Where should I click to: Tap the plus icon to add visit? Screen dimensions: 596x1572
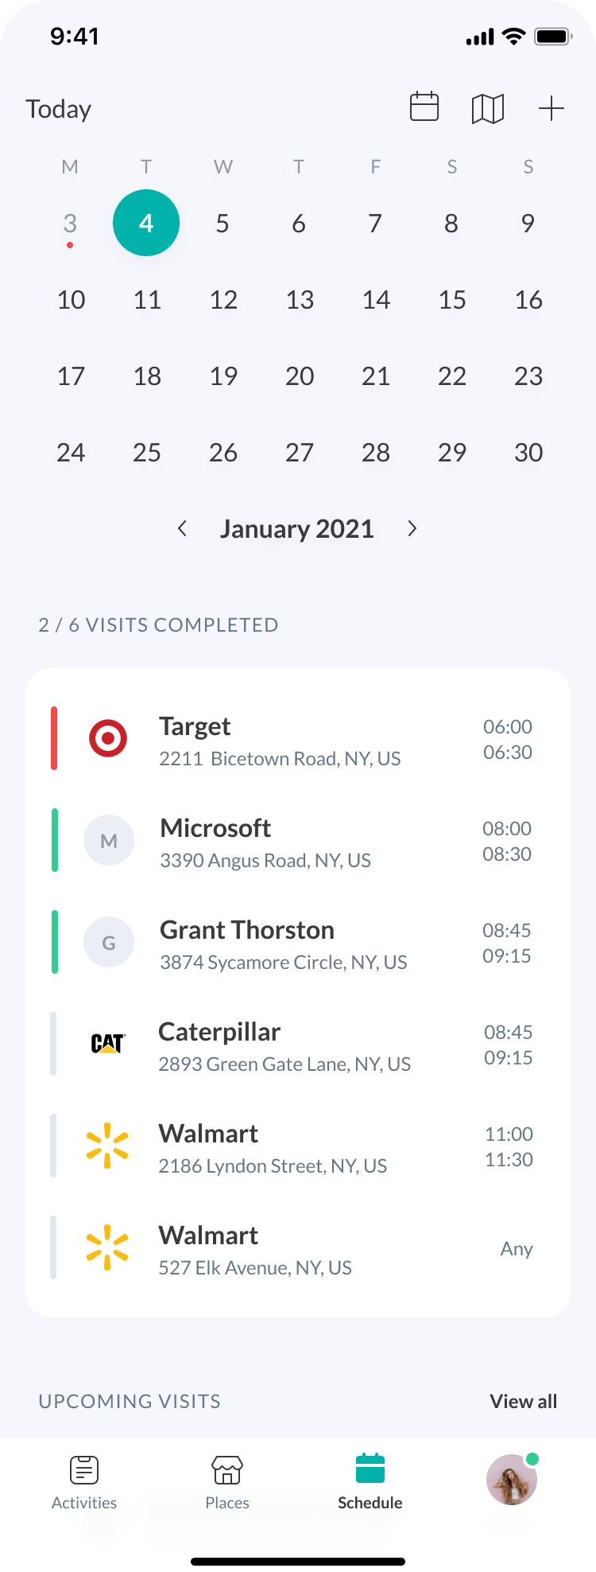click(x=551, y=108)
